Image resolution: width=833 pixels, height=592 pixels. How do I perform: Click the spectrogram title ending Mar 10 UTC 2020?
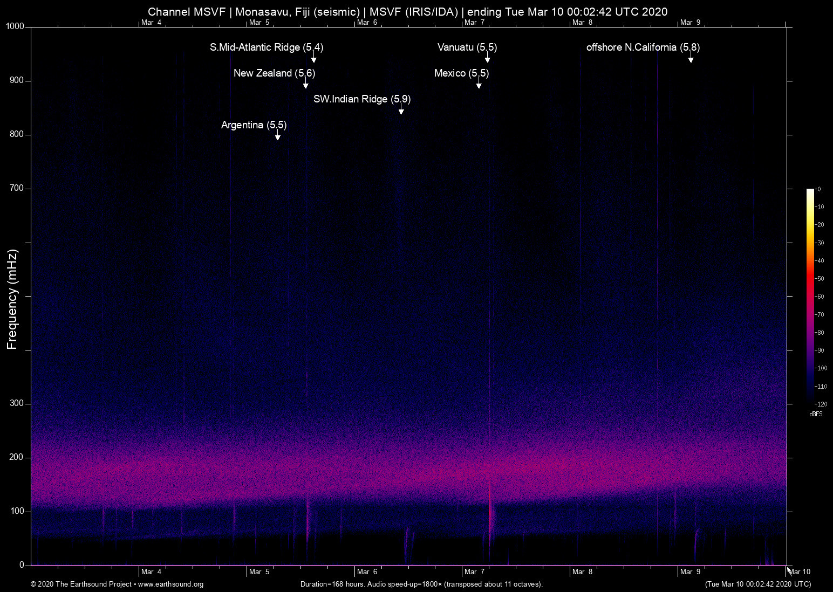coord(408,12)
